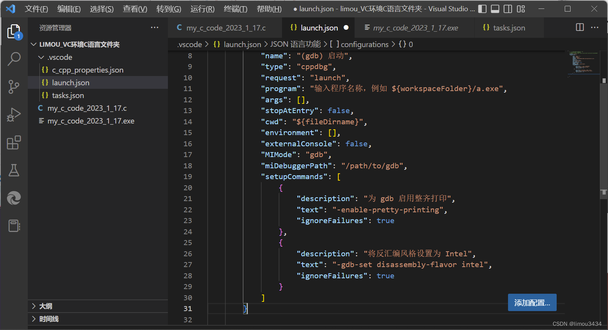The width and height of the screenshot is (608, 330).
Task: Open the 编辑(E) menu
Action: click(69, 9)
